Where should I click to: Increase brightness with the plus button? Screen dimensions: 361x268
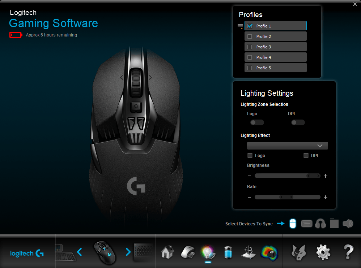(x=326, y=176)
